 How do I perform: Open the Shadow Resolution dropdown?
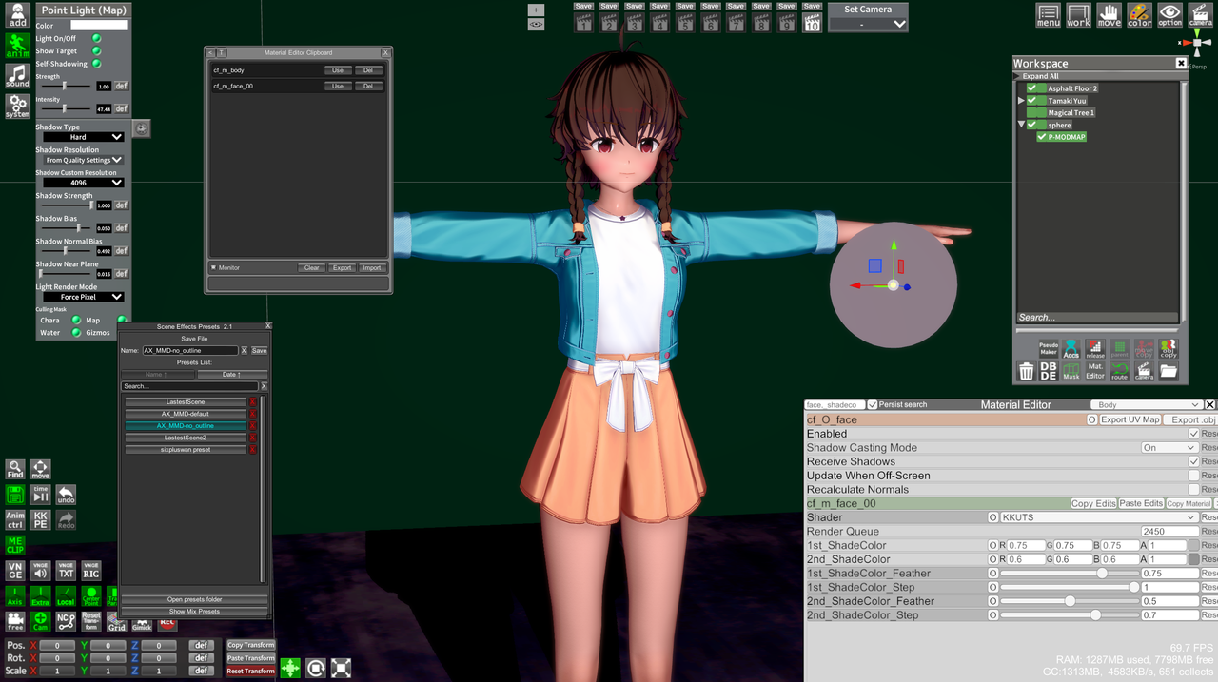click(84, 160)
